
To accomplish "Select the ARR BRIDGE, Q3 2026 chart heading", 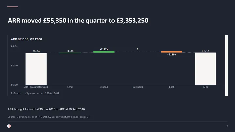I will [x=26, y=39].
